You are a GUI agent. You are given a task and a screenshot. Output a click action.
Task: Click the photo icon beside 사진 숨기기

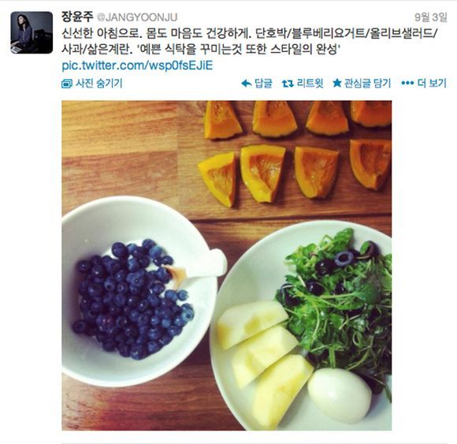point(67,84)
